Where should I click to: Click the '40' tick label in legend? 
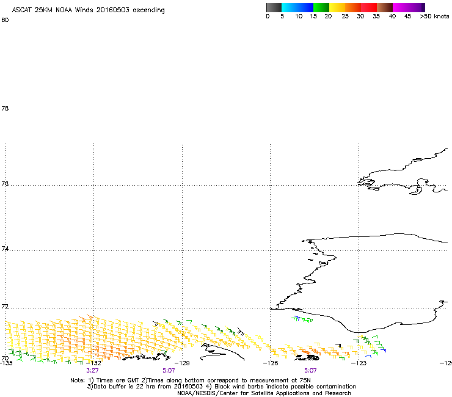pos(392,16)
